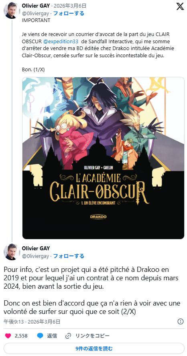Open the X logo in the top corner
This screenshot has height=356, width=187.
[x=180, y=6]
